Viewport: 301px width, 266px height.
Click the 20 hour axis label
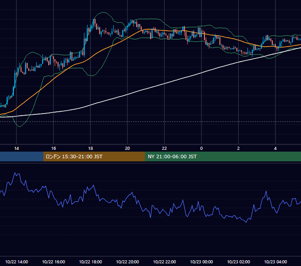[x=127, y=149]
